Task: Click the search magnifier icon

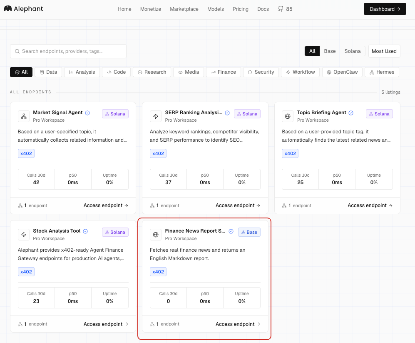Action: (17, 51)
